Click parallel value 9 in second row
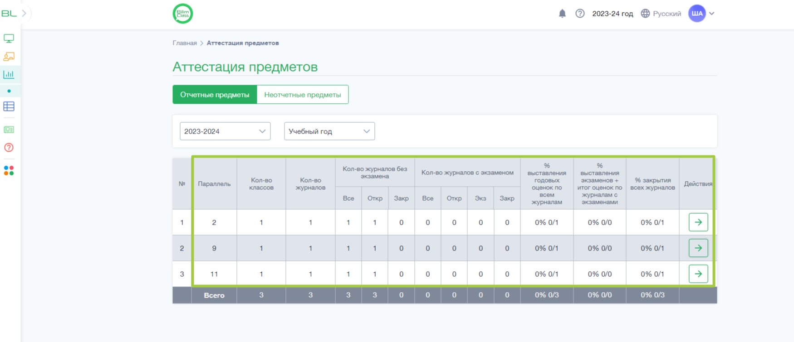 pyautogui.click(x=214, y=248)
